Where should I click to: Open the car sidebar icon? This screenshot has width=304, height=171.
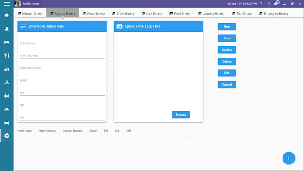tap(7, 123)
